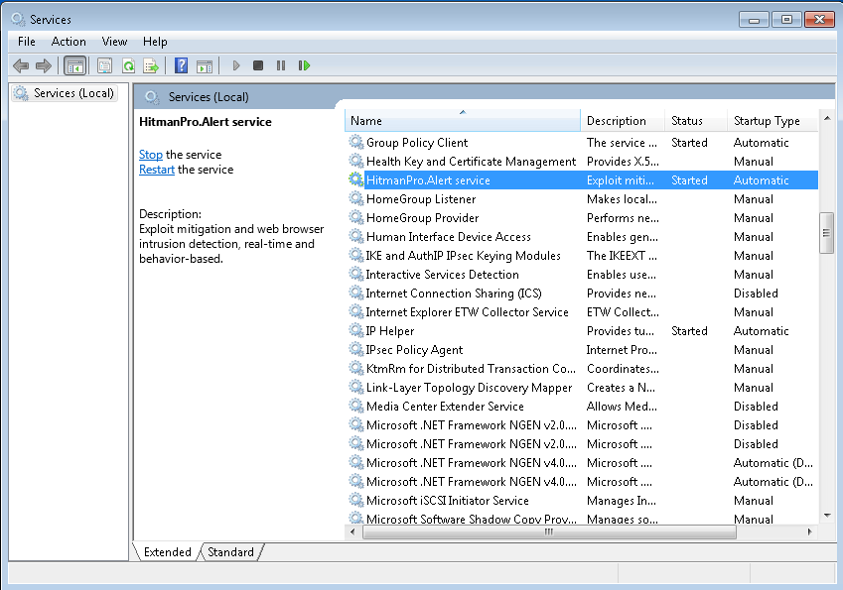The height and width of the screenshot is (590, 843).
Task: Click the Restart Service toolbar icon
Action: 304,65
